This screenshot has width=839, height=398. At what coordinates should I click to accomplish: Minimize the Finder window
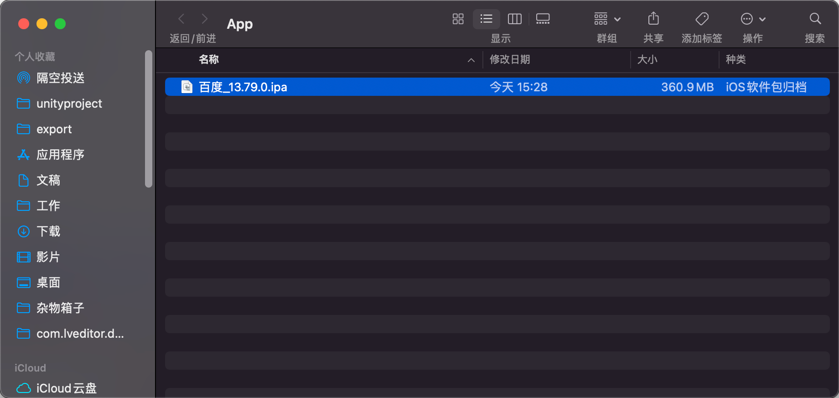point(42,24)
